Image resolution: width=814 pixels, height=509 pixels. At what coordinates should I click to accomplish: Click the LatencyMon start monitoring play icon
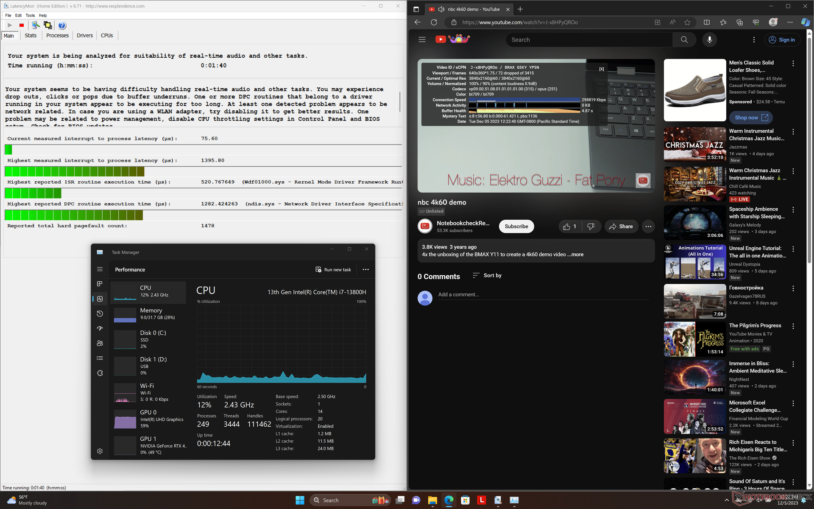point(10,25)
